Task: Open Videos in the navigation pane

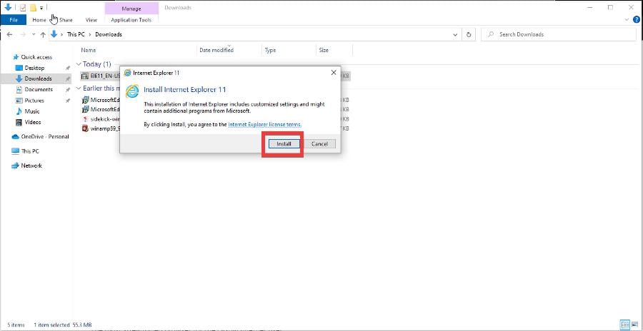Action: [33, 122]
